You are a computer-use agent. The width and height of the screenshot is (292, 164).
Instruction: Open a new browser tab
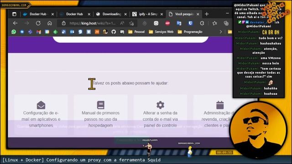(x=207, y=14)
